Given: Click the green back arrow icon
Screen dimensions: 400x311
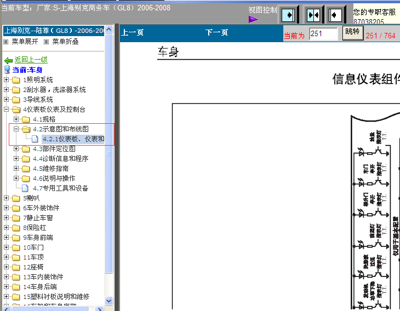Looking at the screenshot, I should click(8, 60).
